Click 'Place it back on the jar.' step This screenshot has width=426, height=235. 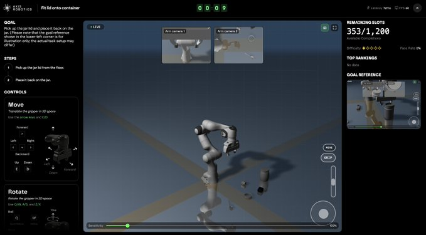tap(33, 80)
